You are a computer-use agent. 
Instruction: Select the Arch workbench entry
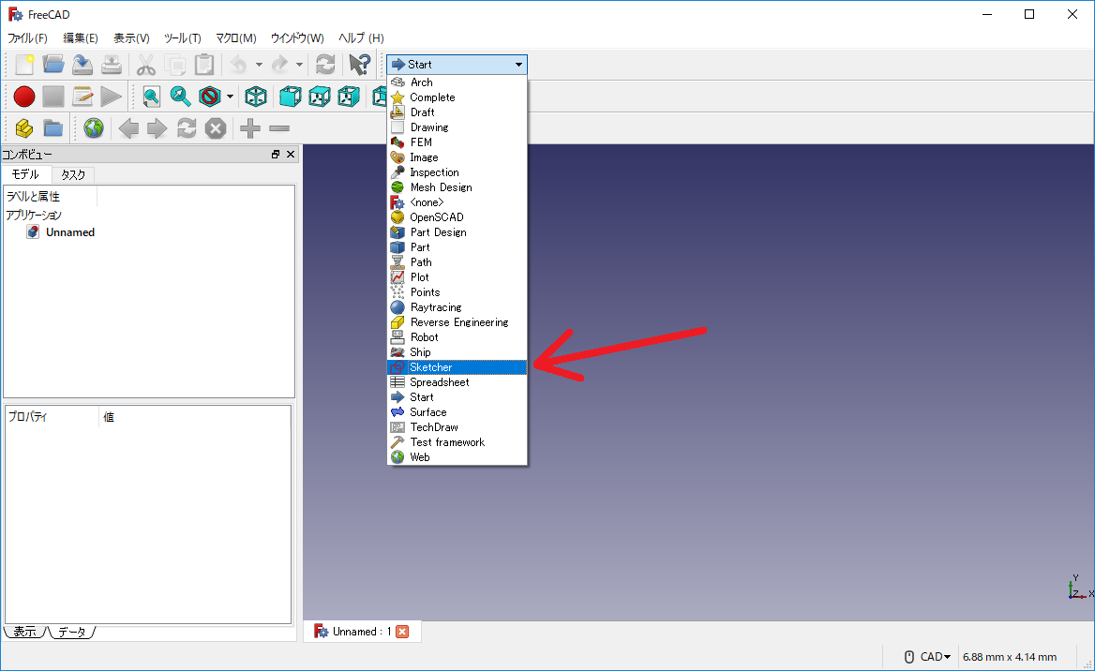[457, 82]
